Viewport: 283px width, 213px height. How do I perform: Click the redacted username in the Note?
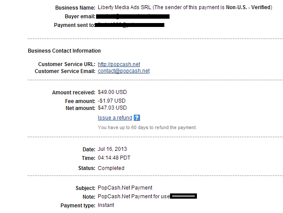(x=183, y=196)
